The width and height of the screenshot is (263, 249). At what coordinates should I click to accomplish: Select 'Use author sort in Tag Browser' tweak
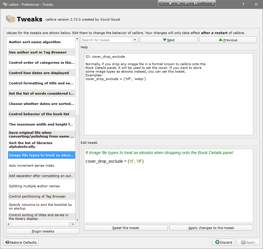(x=41, y=52)
